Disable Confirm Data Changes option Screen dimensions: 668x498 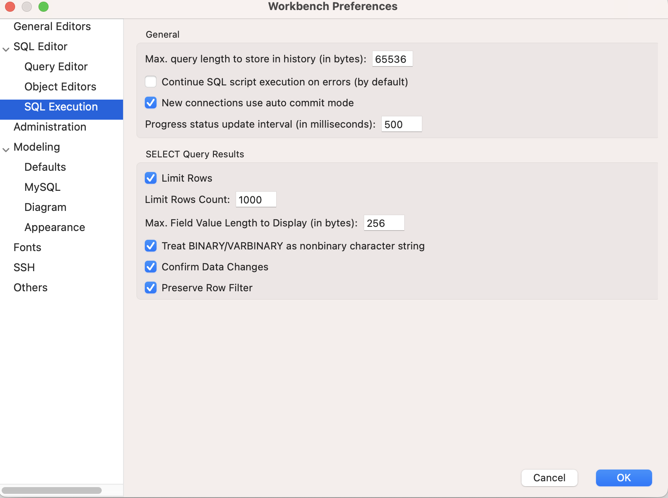pyautogui.click(x=151, y=267)
